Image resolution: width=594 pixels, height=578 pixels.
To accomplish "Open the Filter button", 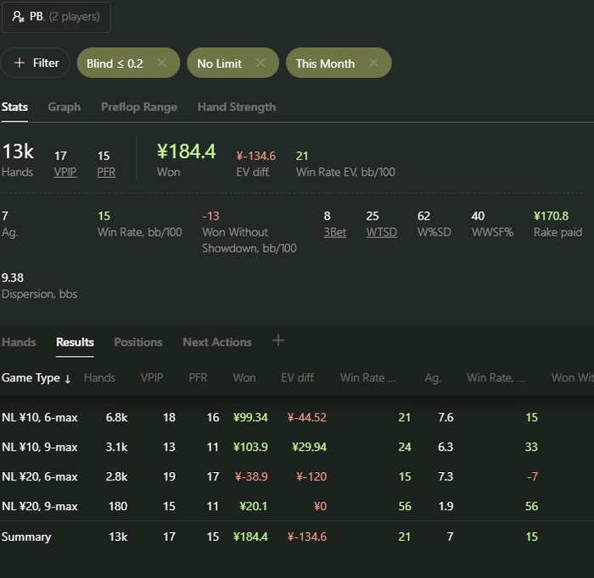I will (x=36, y=63).
